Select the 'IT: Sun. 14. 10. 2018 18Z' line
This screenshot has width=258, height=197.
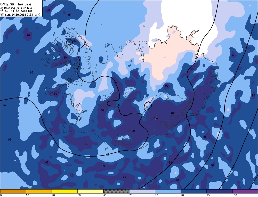click(x=16, y=11)
